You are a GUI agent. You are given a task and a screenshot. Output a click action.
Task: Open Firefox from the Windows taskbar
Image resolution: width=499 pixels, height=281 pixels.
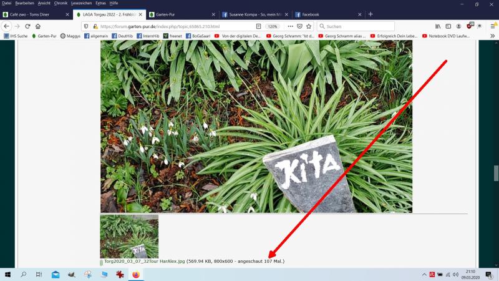coord(133,275)
